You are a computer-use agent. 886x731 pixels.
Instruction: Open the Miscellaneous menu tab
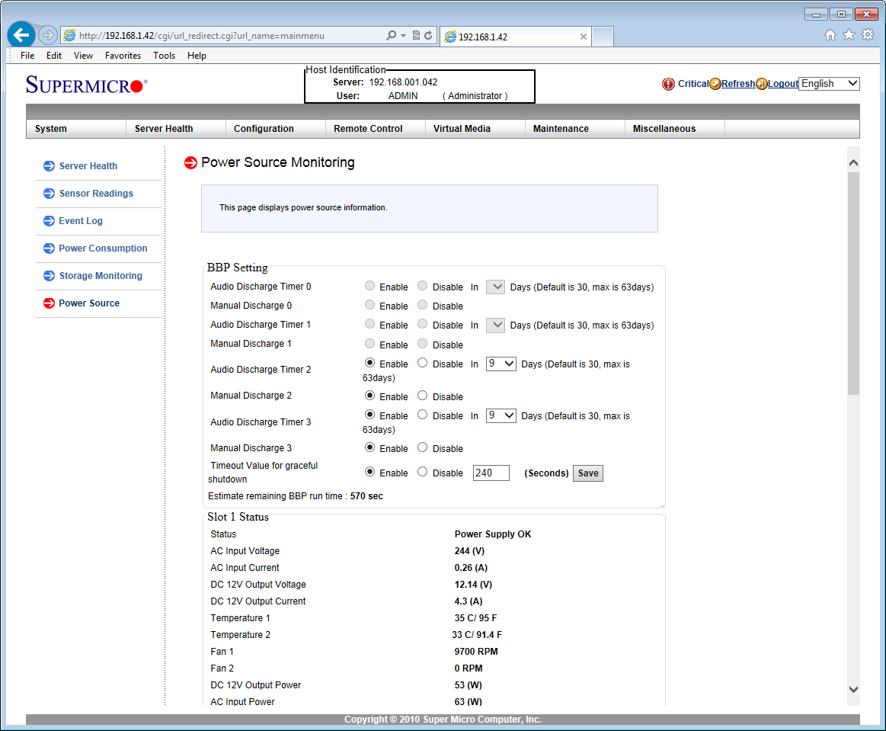[675, 129]
